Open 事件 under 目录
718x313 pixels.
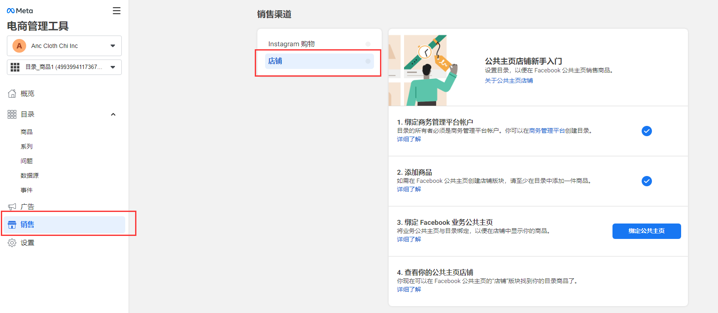[27, 190]
